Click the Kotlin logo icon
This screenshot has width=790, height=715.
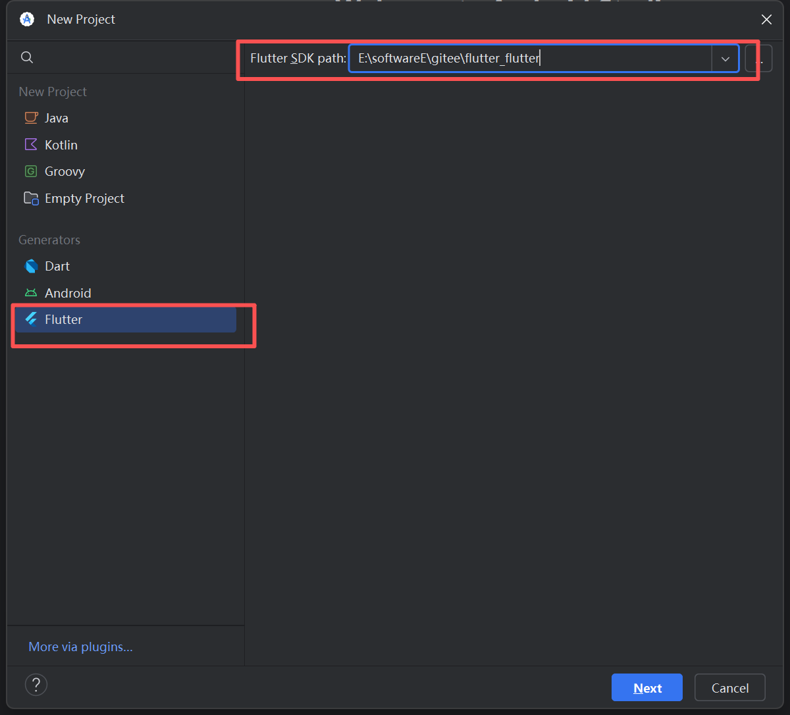point(31,144)
